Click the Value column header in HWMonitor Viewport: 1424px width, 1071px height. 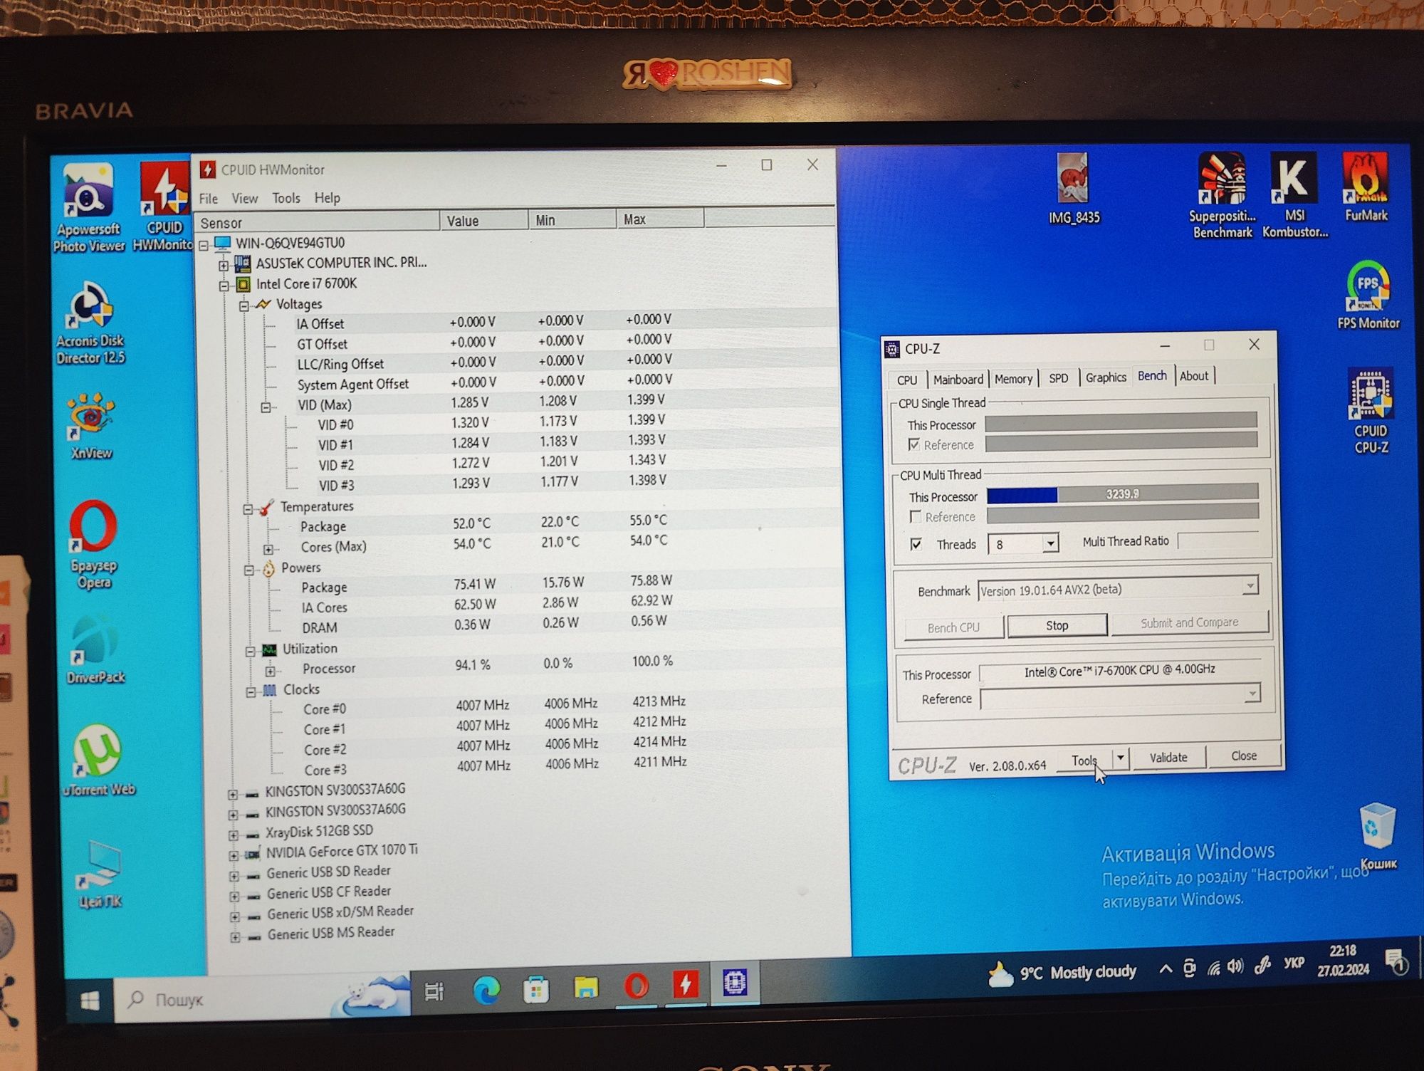[483, 221]
